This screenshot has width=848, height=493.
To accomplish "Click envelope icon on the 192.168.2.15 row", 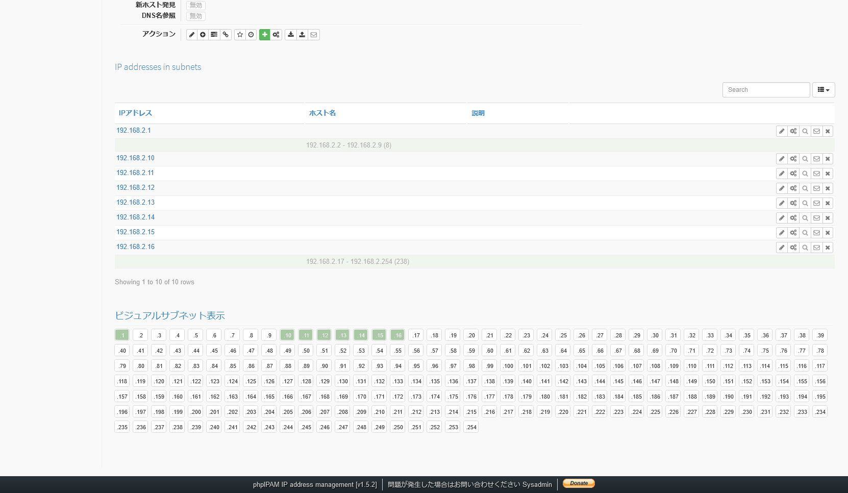I will point(816,233).
